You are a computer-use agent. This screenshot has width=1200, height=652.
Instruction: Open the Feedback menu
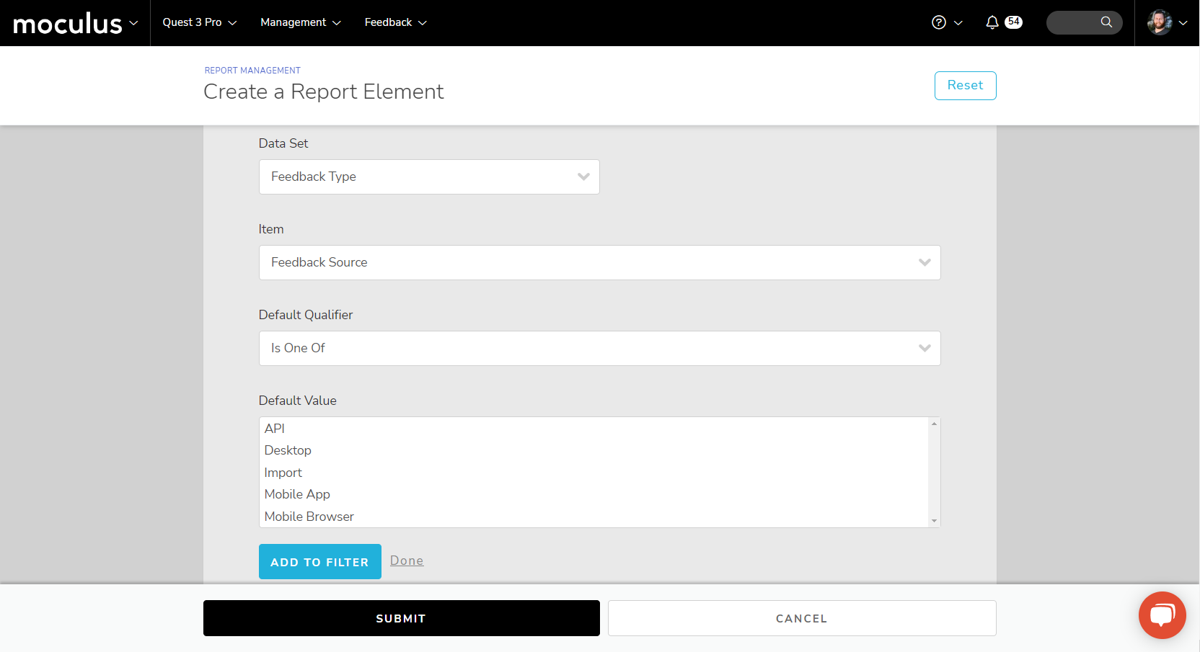click(x=395, y=22)
